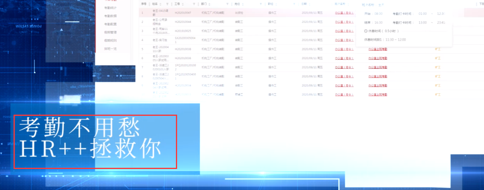
Task: Sort table by the 部门 sort arrows
Action: 210,4
